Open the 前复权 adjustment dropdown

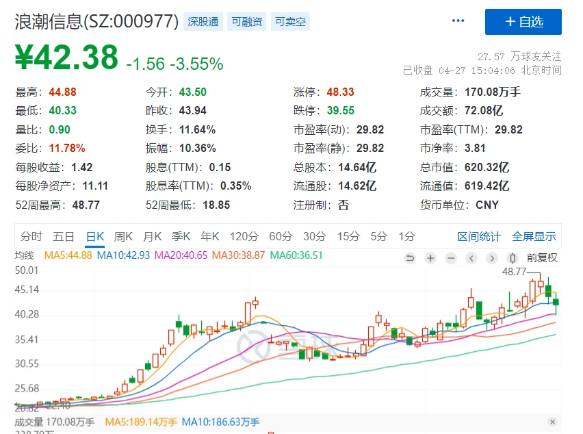point(542,258)
